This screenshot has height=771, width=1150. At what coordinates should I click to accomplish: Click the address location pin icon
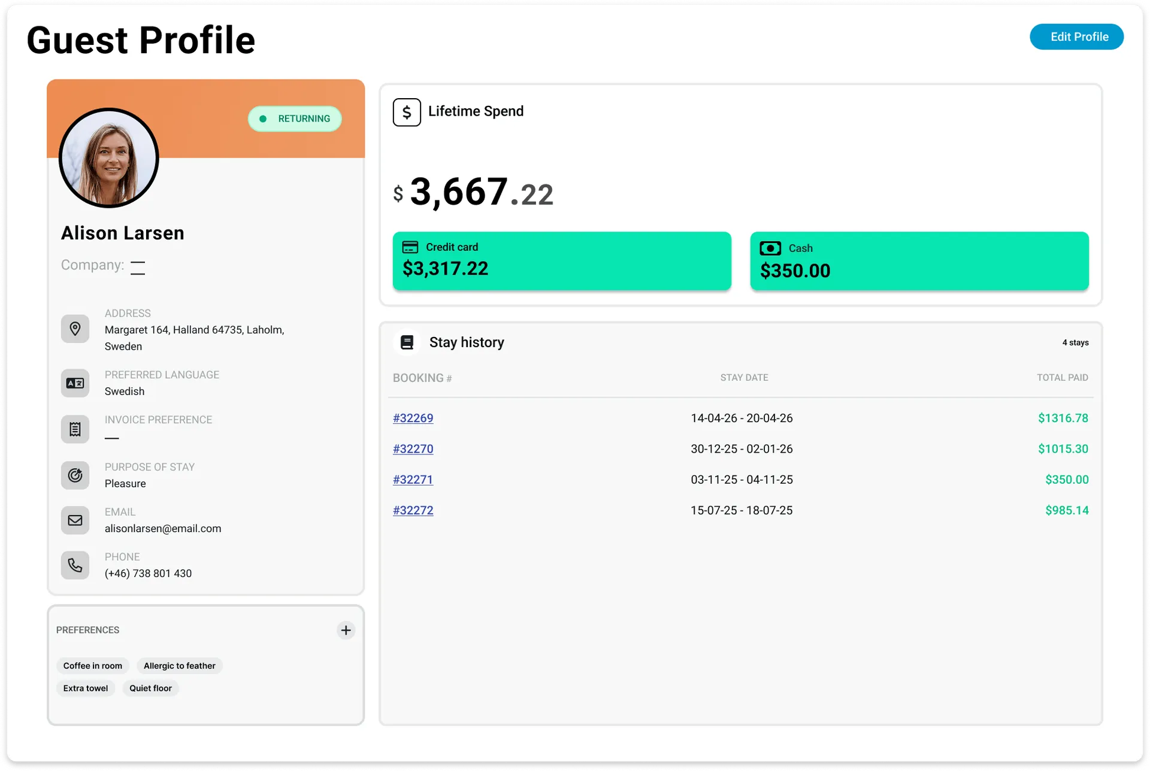click(x=75, y=329)
